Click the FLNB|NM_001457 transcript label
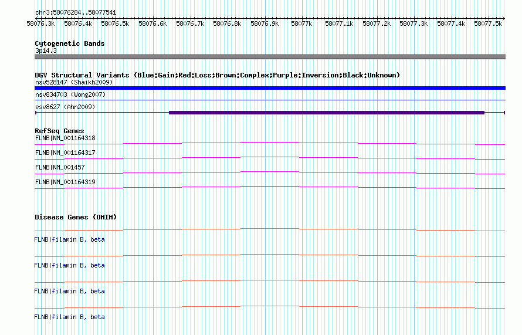The height and width of the screenshot is (335, 522). pos(60,168)
